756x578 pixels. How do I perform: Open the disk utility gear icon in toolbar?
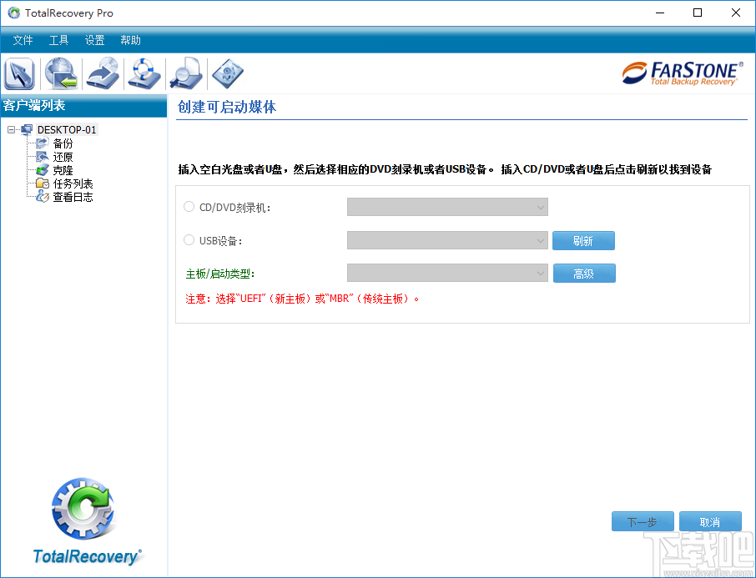[227, 73]
